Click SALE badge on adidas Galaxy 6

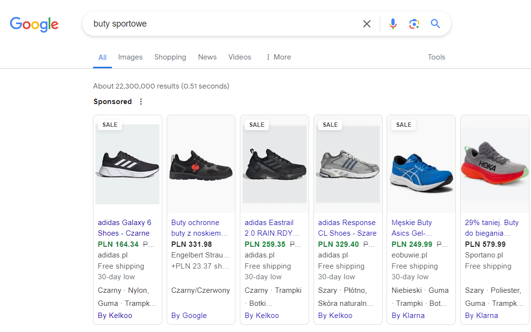click(x=110, y=124)
